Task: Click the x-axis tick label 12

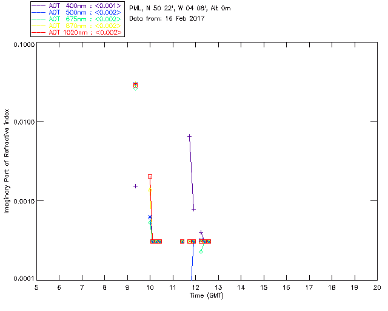Action: coord(195,288)
